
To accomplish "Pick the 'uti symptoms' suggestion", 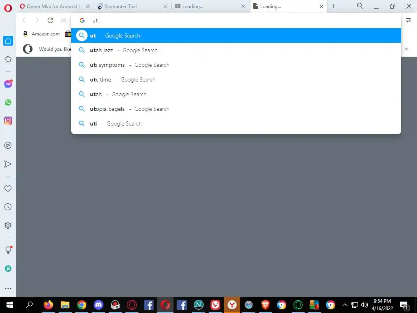I will pyautogui.click(x=236, y=65).
